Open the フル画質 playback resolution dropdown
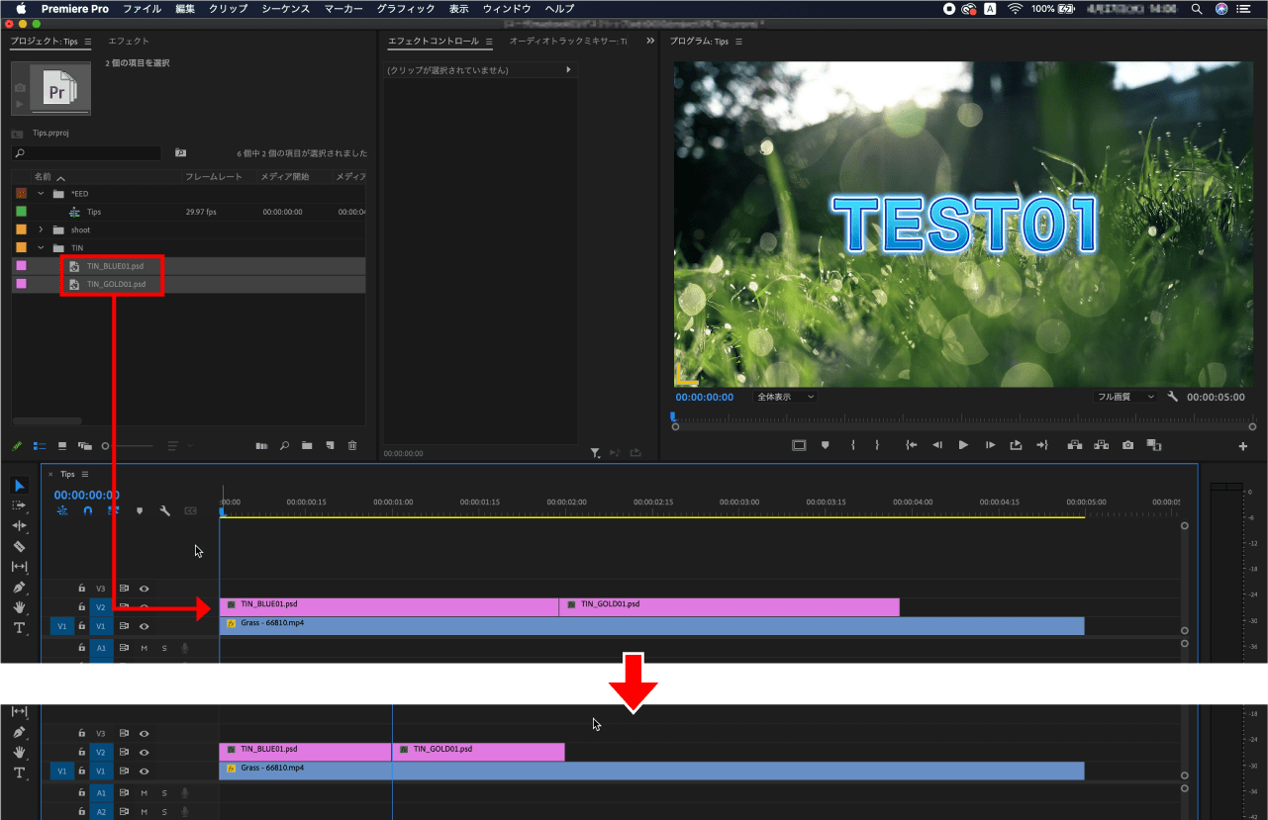The width and height of the screenshot is (1268, 820). (x=1125, y=397)
